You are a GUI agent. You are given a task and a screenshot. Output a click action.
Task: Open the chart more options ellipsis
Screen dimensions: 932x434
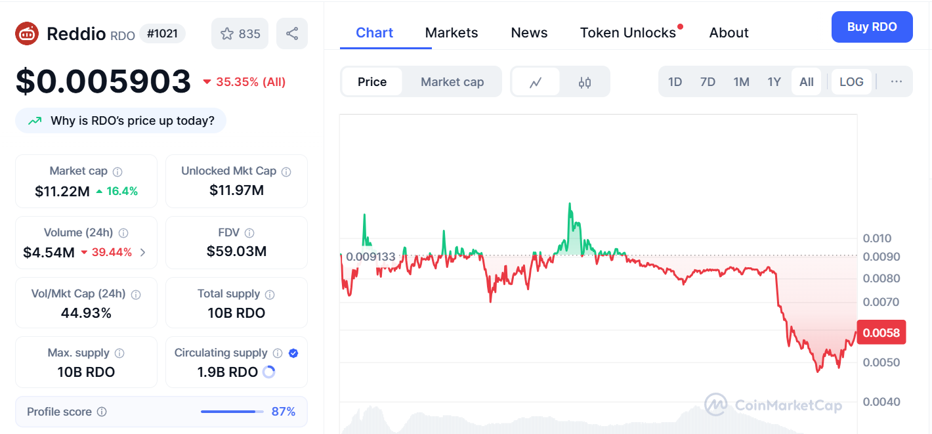[x=897, y=81]
